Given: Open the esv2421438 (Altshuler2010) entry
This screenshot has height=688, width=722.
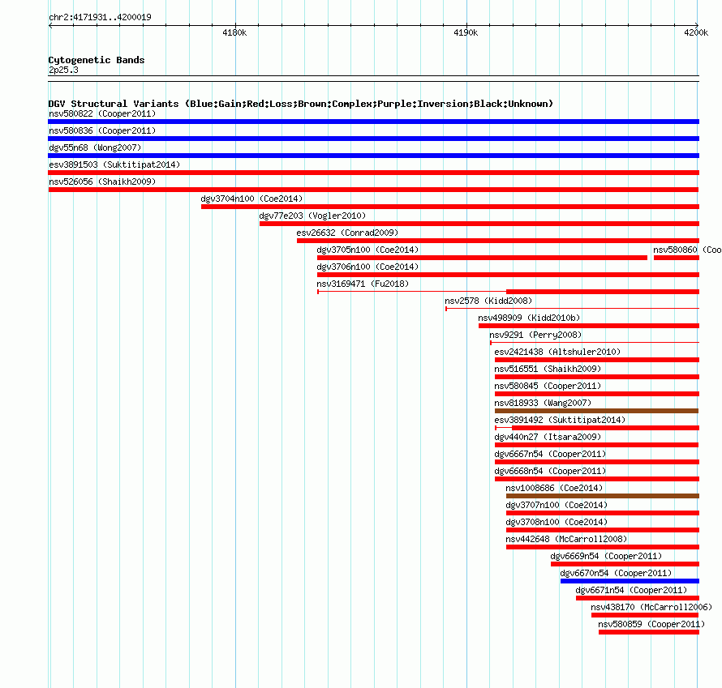Looking at the screenshot, I should 557,352.
